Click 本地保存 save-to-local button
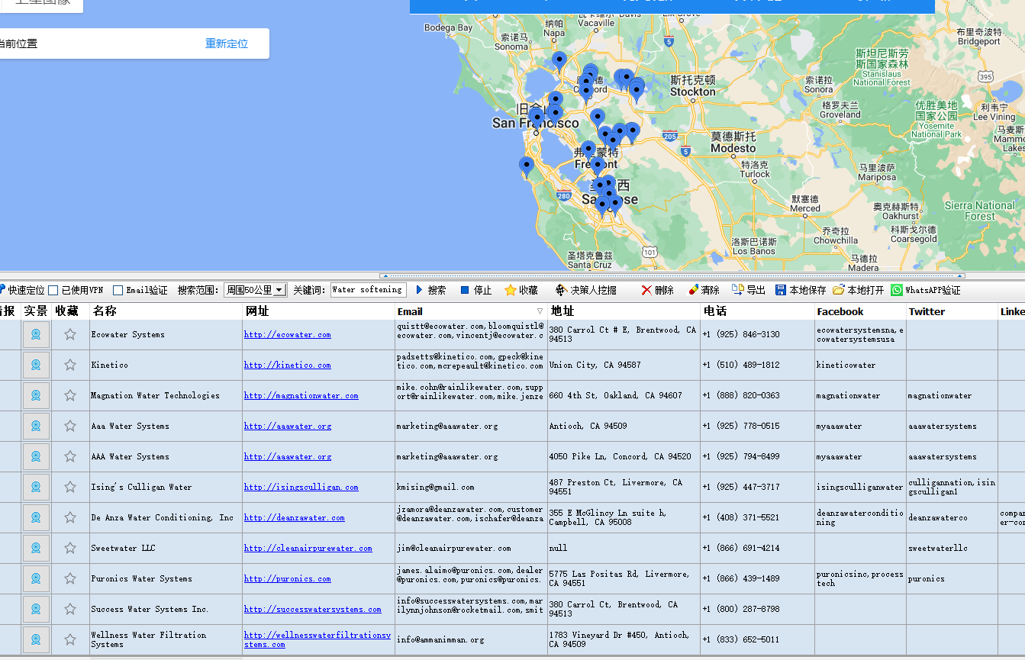This screenshot has width=1025, height=660. (801, 290)
